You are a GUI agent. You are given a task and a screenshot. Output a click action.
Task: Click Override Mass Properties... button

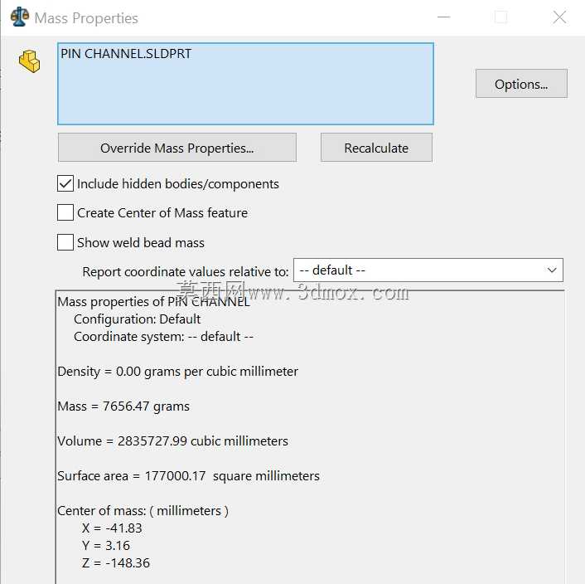tap(177, 148)
